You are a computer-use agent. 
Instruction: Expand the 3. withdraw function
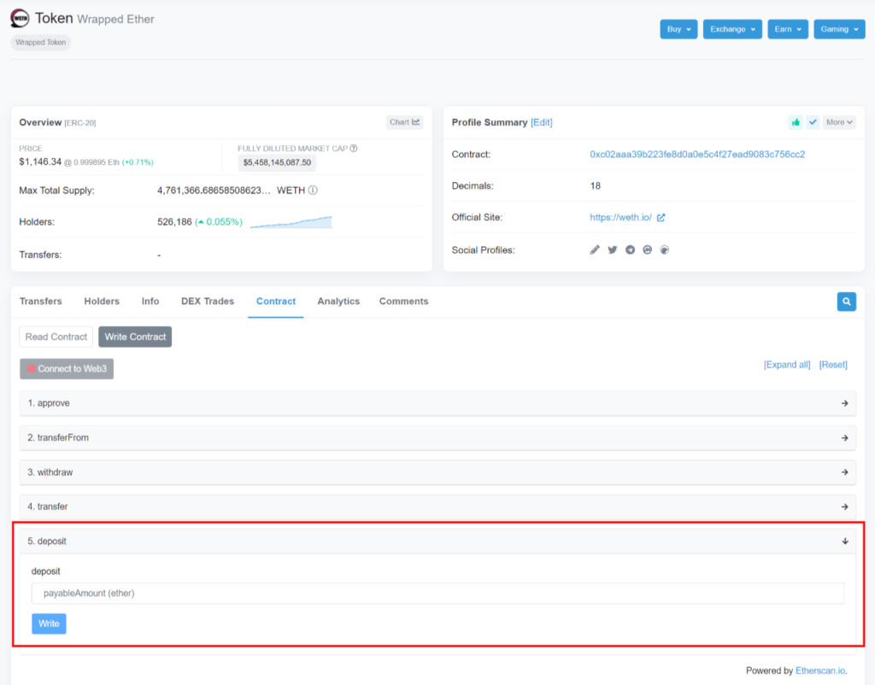pos(437,472)
